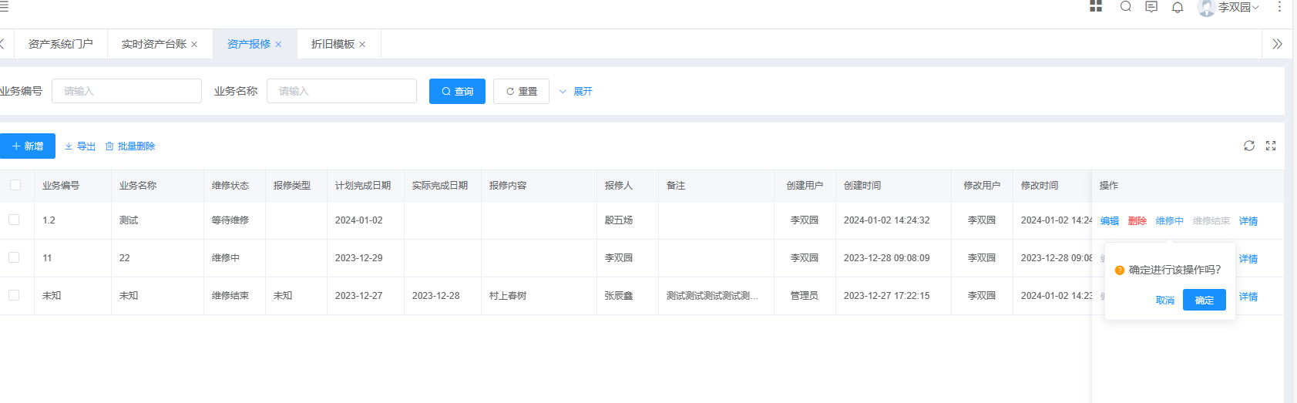The image size is (1297, 403).
Task: Switch to the 资产系统门户 tab
Action: 60,44
